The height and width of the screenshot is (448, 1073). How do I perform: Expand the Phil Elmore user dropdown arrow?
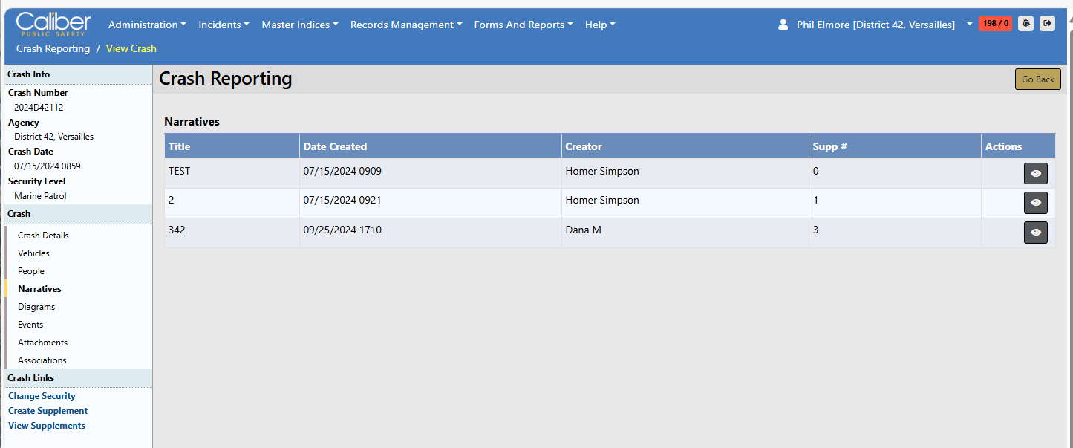(969, 25)
